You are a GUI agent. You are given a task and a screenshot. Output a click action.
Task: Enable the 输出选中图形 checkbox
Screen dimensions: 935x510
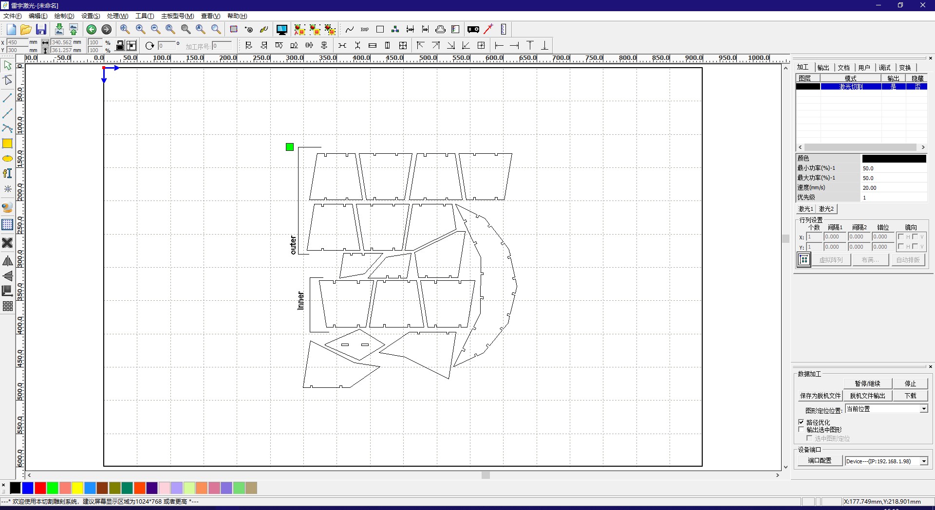click(x=801, y=430)
